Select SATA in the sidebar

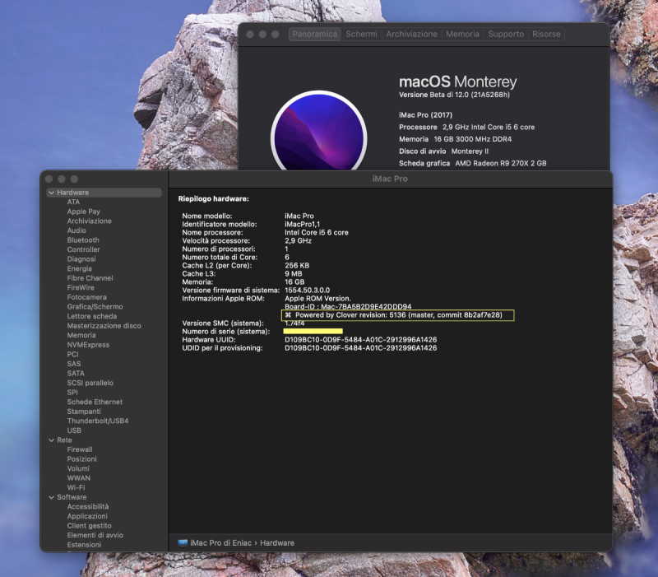[76, 374]
